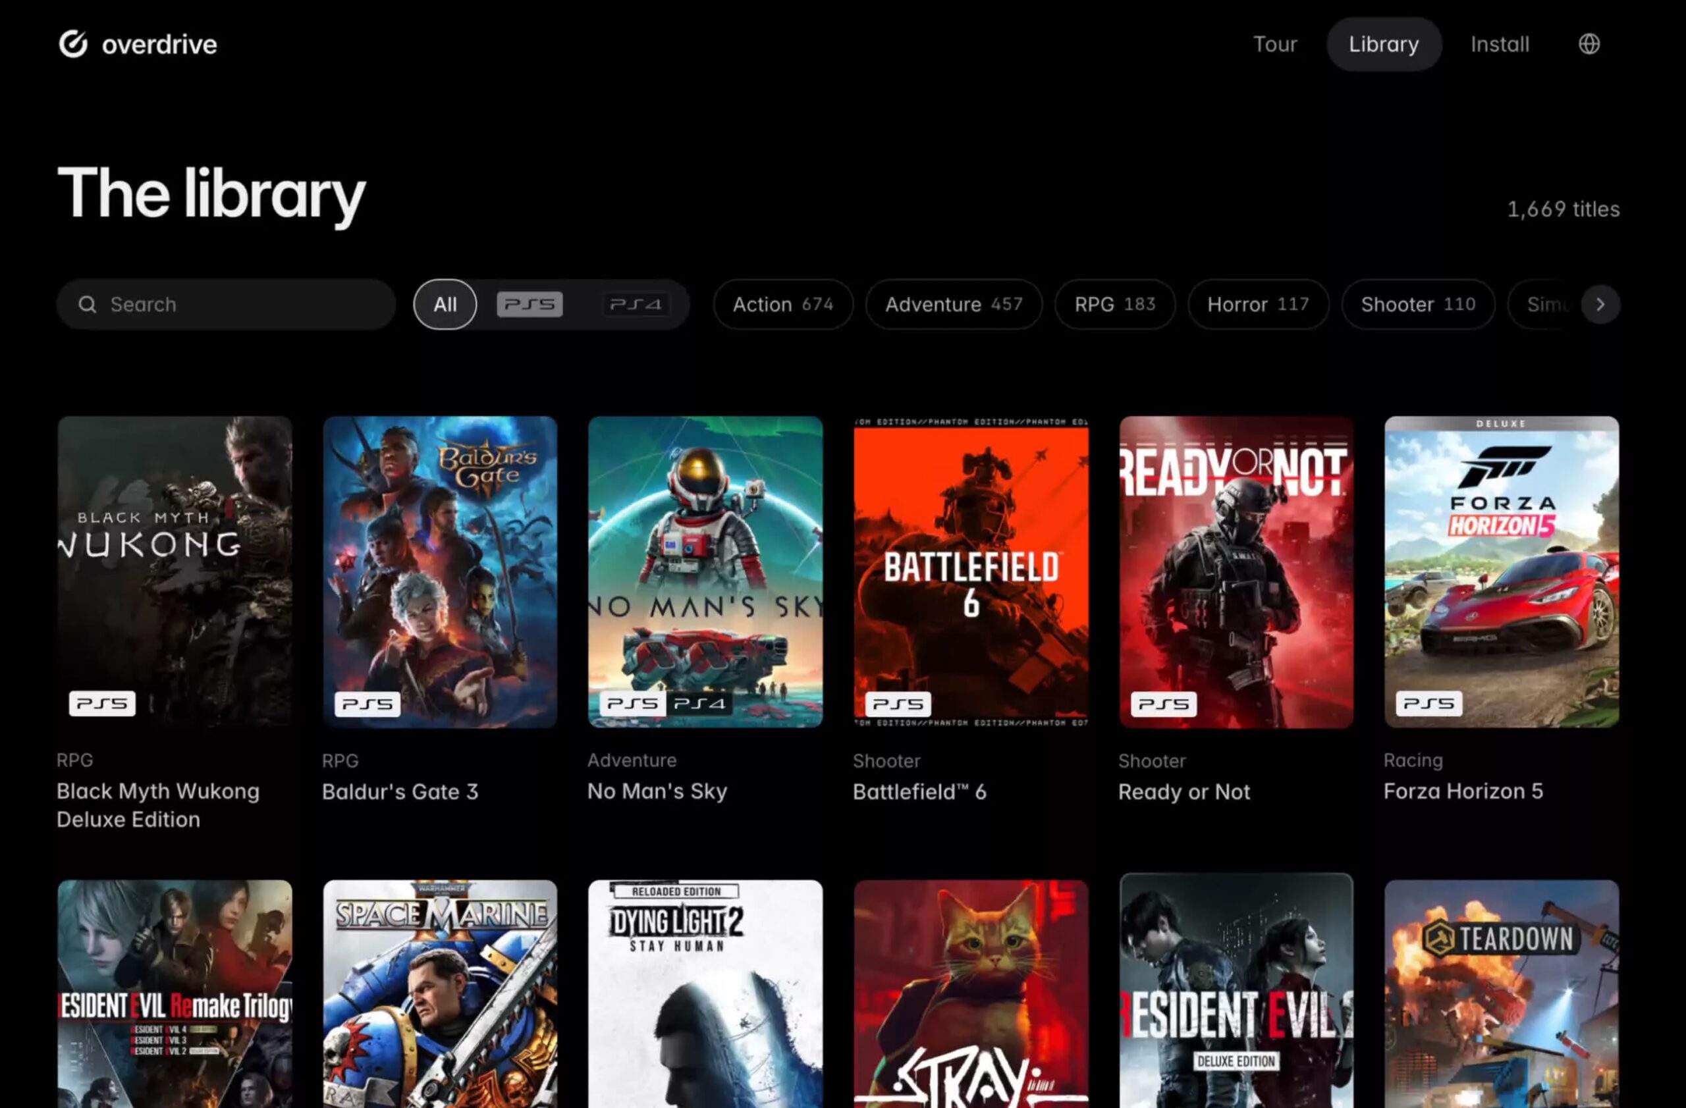Click the '1,669 titles' count text

pyautogui.click(x=1563, y=209)
